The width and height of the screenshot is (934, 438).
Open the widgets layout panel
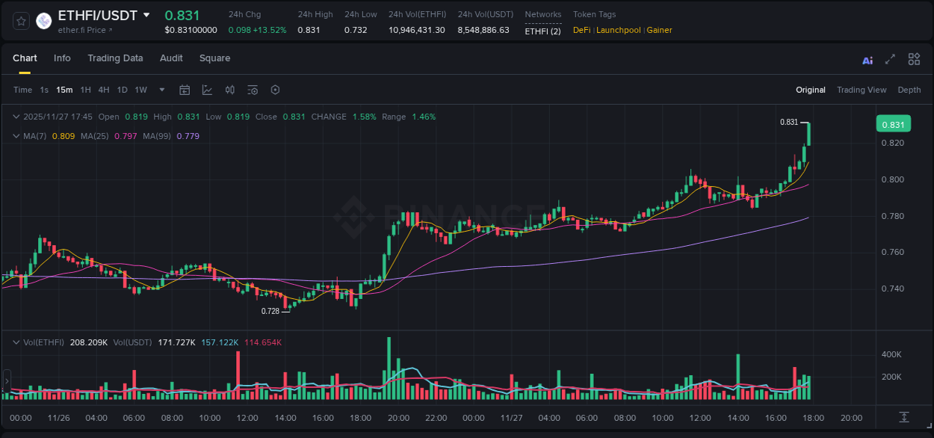(914, 59)
